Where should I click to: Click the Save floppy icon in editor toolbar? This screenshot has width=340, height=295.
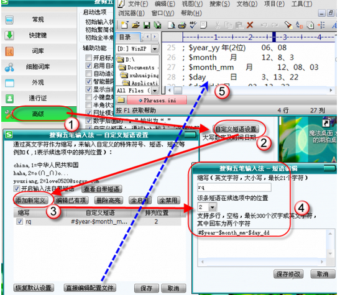(x=147, y=25)
